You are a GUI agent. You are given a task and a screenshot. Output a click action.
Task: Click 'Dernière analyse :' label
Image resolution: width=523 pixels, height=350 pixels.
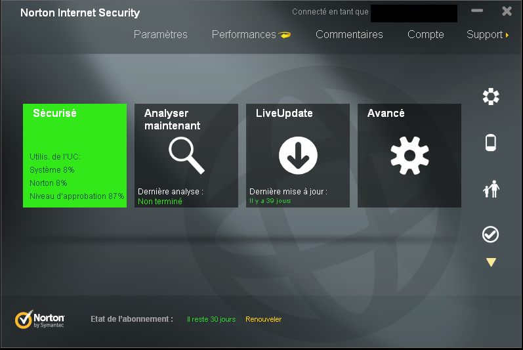(x=171, y=192)
